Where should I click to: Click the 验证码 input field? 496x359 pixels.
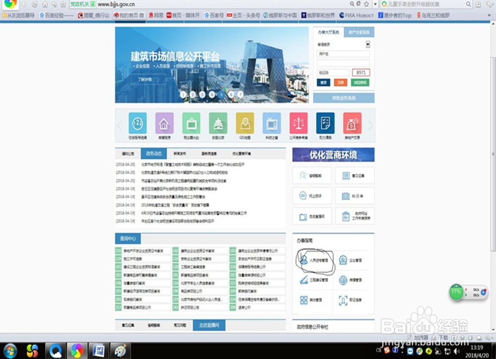333,73
